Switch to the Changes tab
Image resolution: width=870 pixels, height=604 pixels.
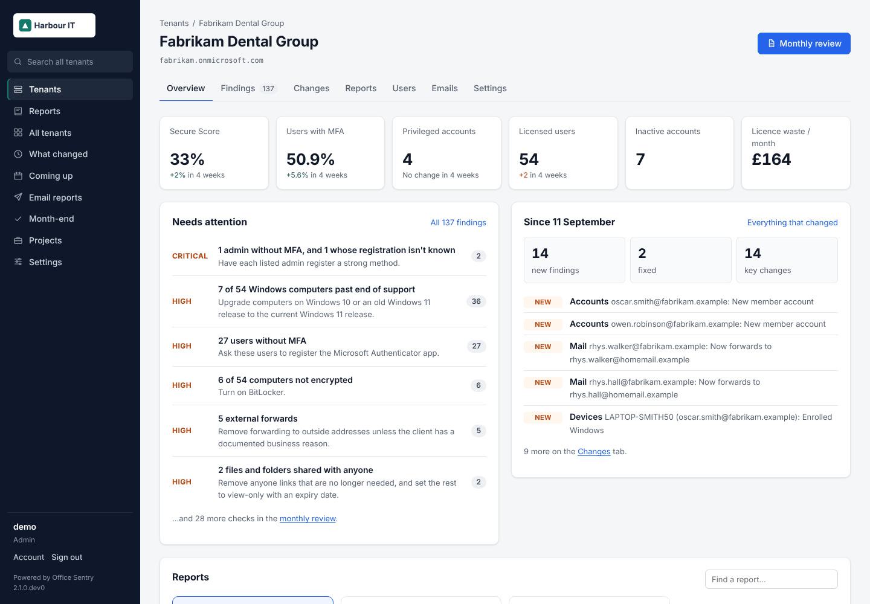pos(312,88)
